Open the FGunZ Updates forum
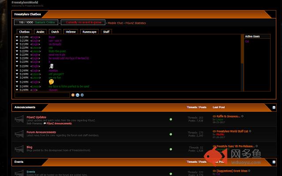282x176 pixels. click(36, 117)
